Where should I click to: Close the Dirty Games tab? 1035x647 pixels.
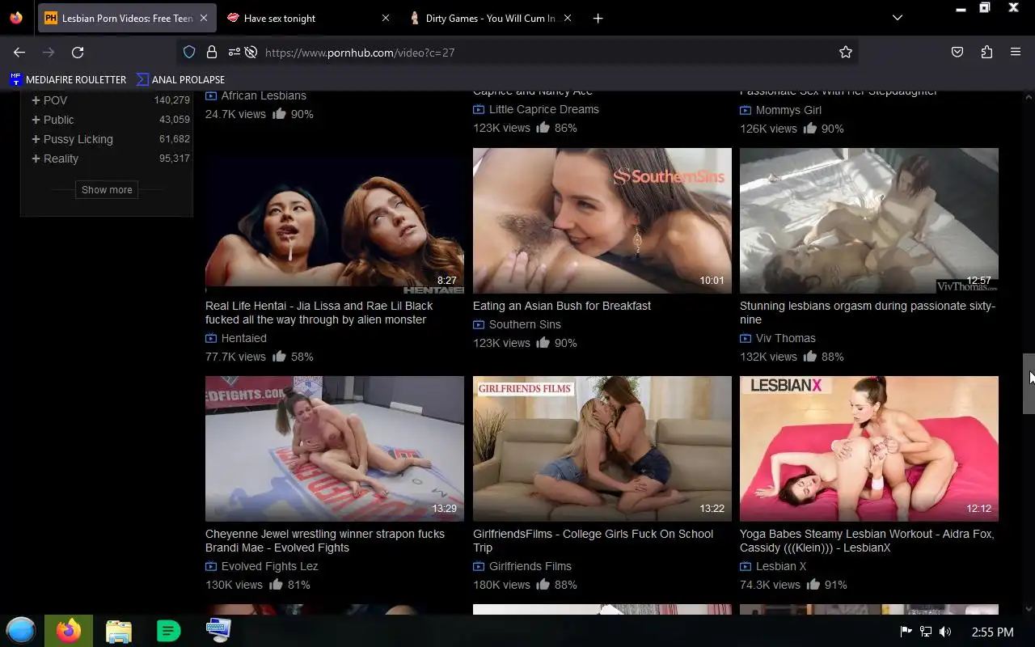tap(568, 18)
